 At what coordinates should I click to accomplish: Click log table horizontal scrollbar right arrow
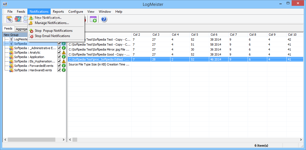point(301,140)
